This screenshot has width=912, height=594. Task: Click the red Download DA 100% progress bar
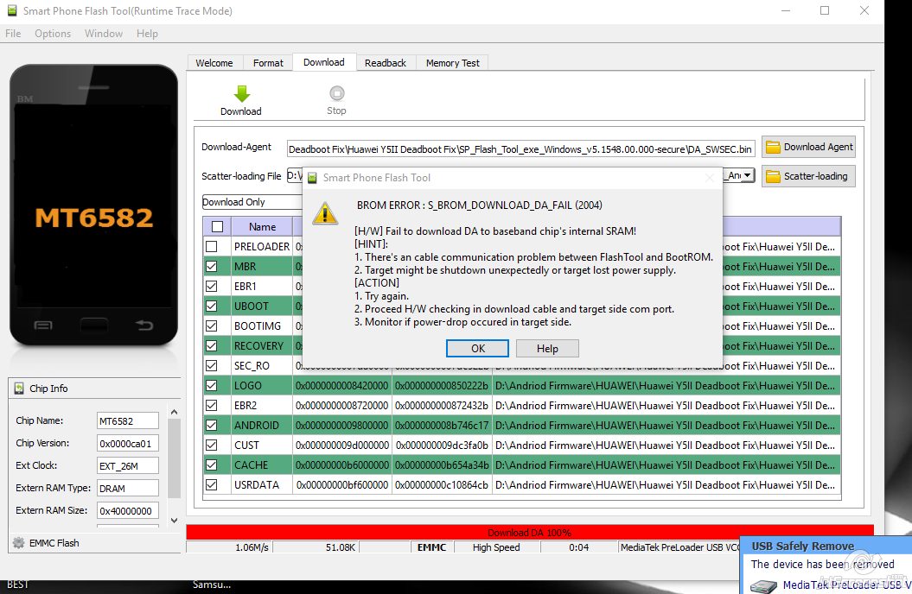click(x=530, y=532)
